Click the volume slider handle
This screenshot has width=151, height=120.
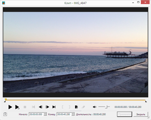(x=106, y=107)
